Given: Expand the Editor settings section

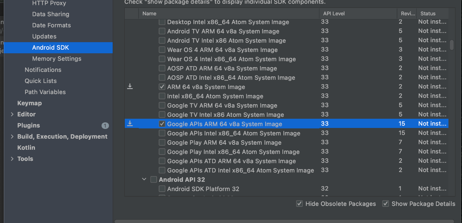Looking at the screenshot, I should [x=12, y=114].
